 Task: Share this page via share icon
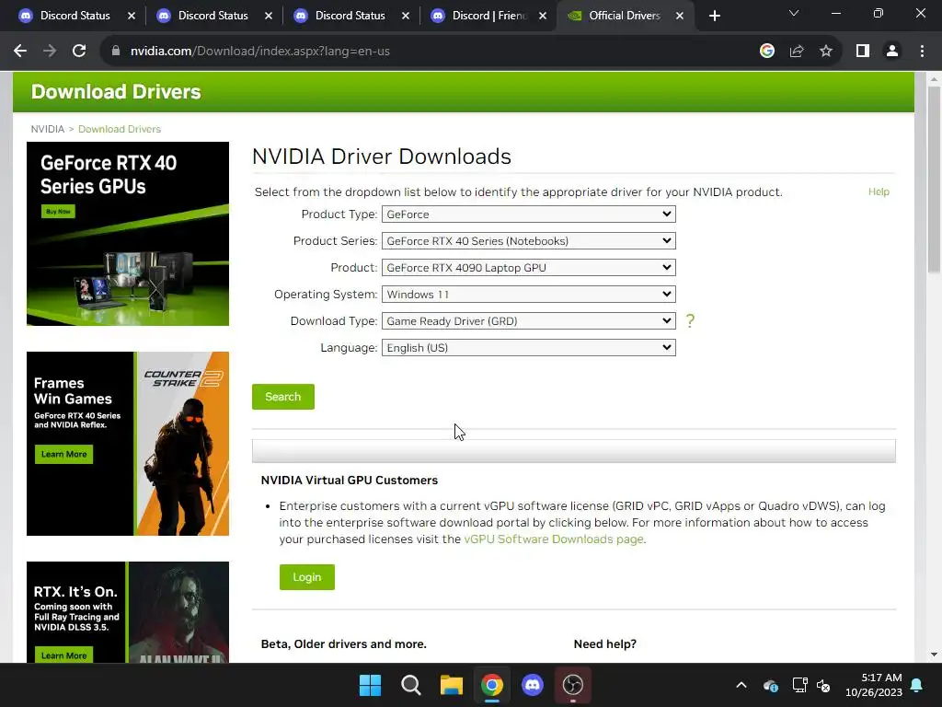click(x=797, y=52)
